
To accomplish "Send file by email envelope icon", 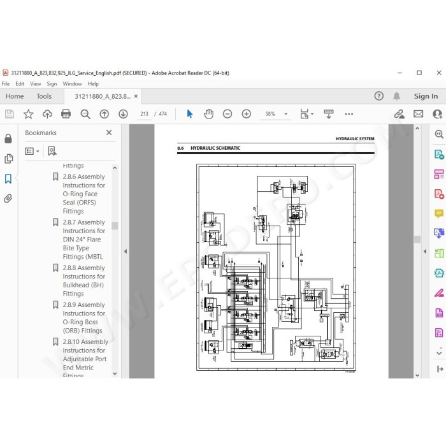I will (x=418, y=114).
